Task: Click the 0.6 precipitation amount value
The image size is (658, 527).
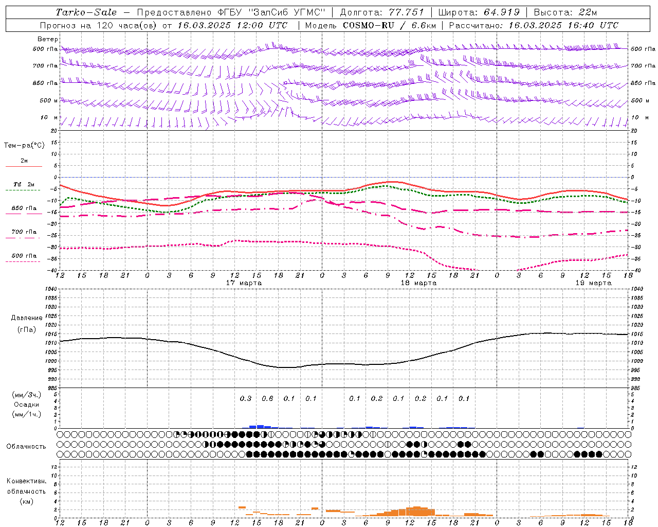Action: click(x=267, y=398)
